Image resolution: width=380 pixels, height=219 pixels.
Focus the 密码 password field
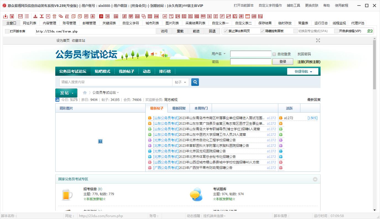(x=251, y=62)
